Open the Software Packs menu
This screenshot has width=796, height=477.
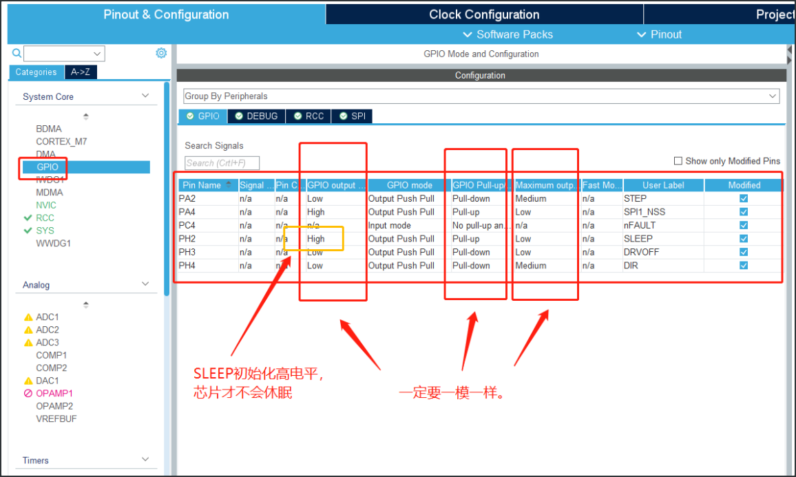tap(507, 34)
